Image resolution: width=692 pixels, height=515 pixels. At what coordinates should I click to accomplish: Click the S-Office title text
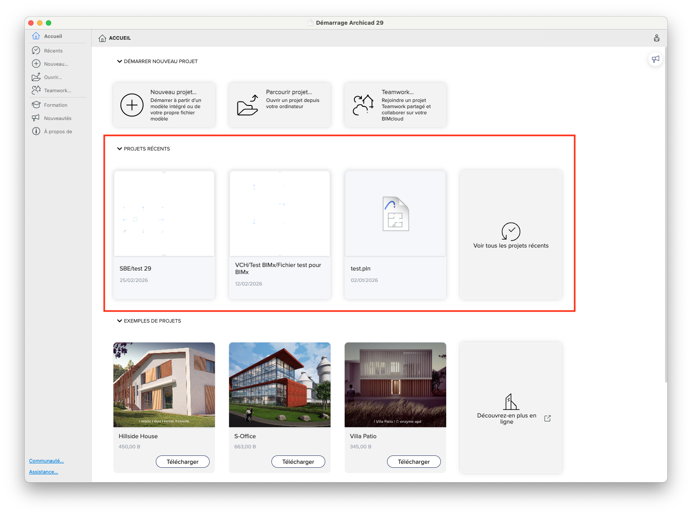pos(245,436)
